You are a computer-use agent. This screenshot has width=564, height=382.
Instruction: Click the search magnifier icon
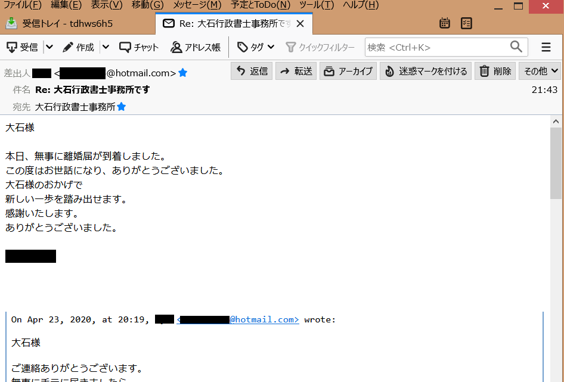(516, 46)
